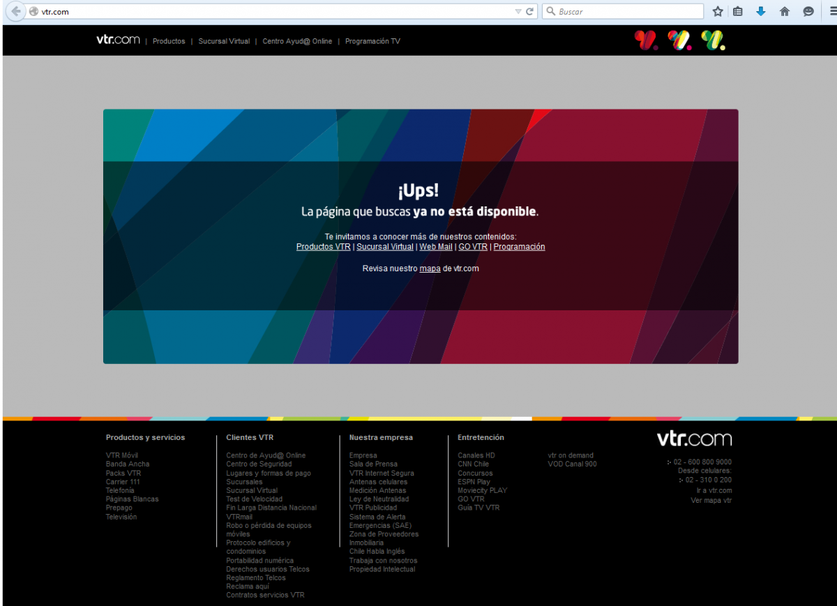The width and height of the screenshot is (837, 606).
Task: Click Lugares y formas de pago link
Action: (x=269, y=473)
